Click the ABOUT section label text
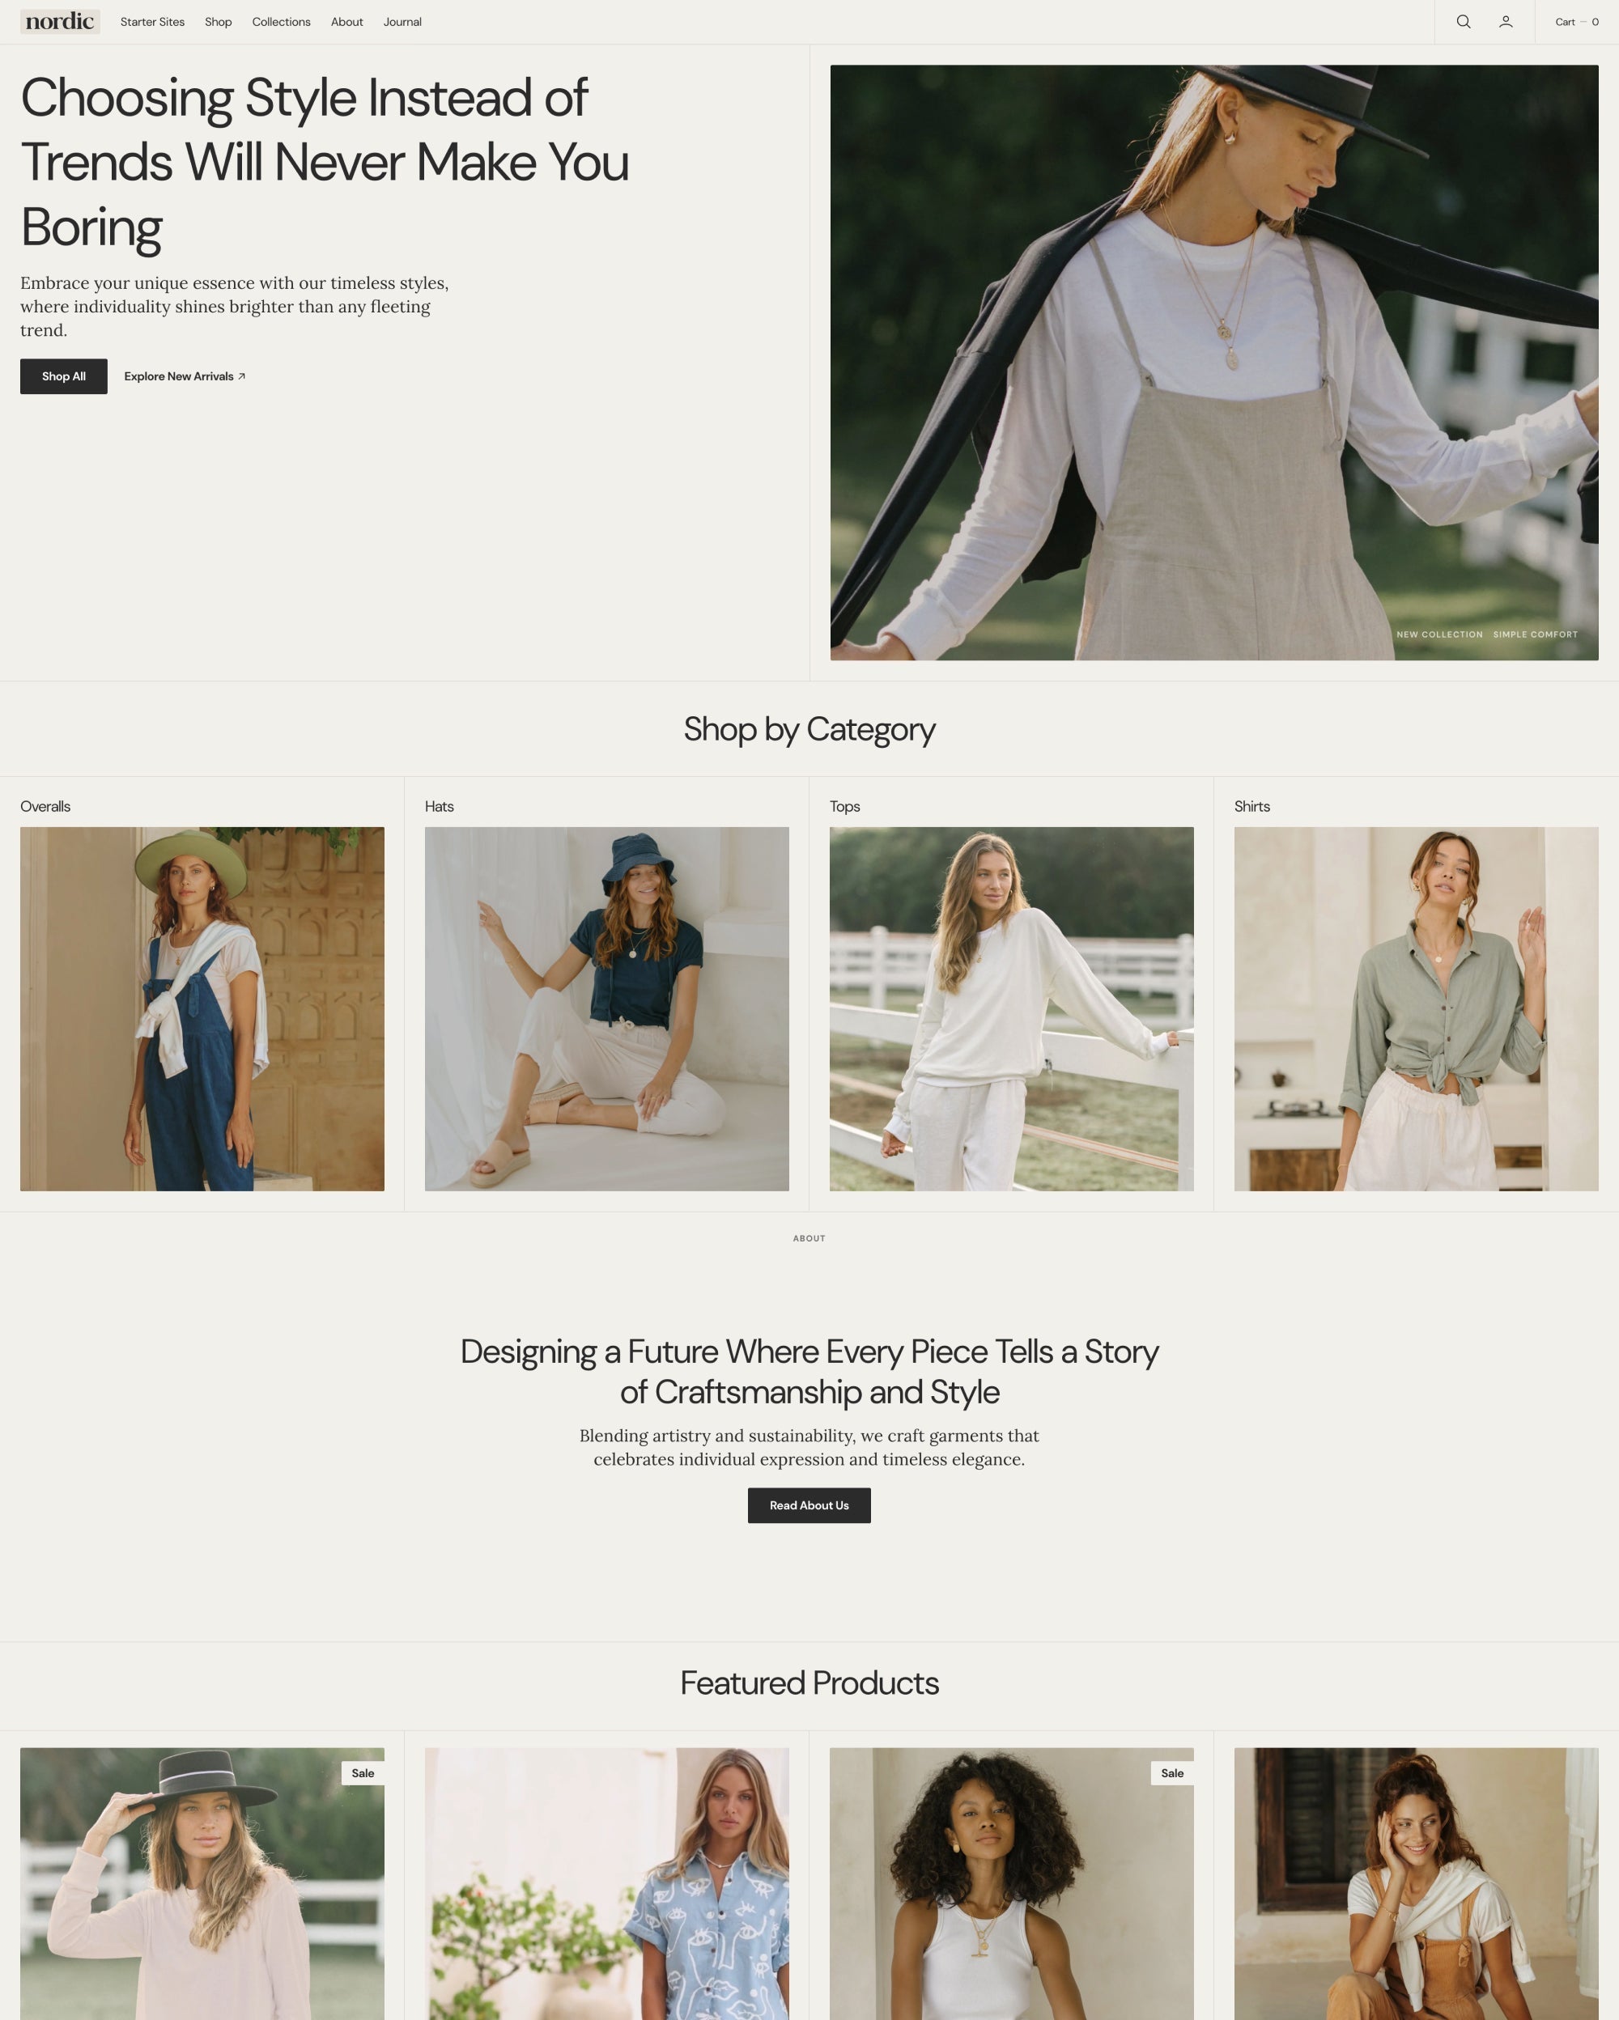The image size is (1619, 2020). pos(809,1237)
